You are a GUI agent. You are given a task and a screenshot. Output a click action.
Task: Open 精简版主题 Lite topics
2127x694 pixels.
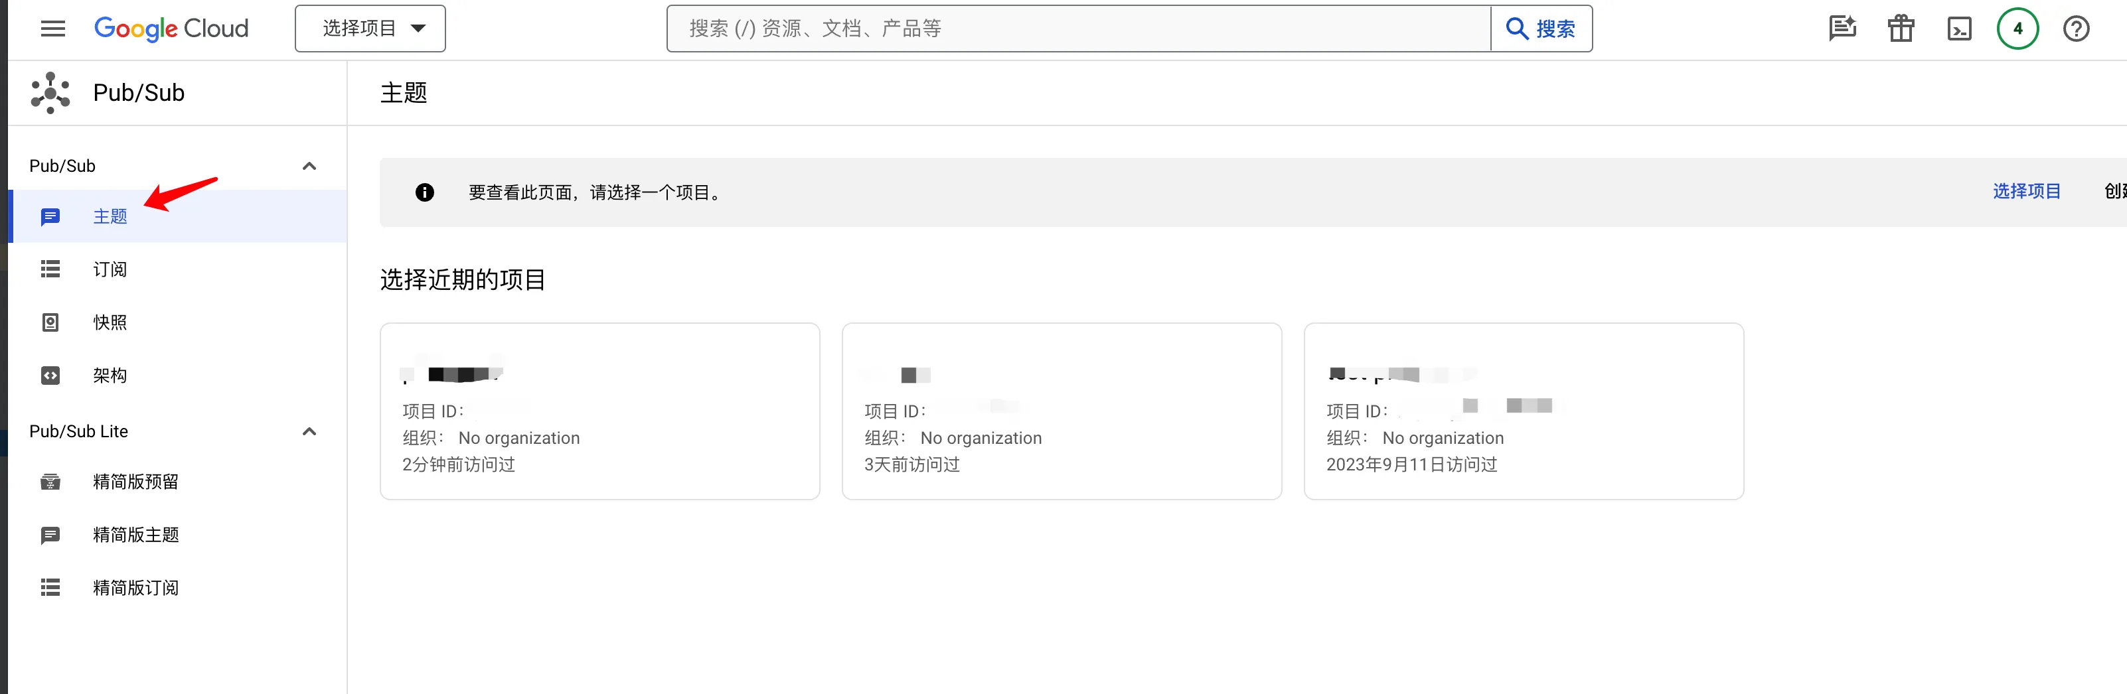point(177,535)
